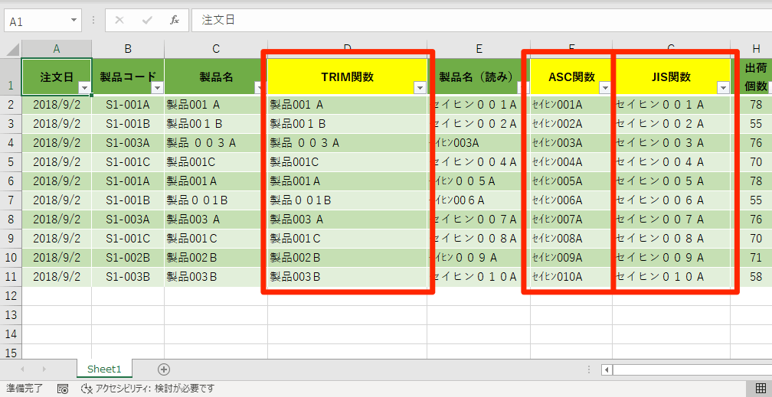Click the Select All corner triangle
772x397 pixels.
[12, 50]
